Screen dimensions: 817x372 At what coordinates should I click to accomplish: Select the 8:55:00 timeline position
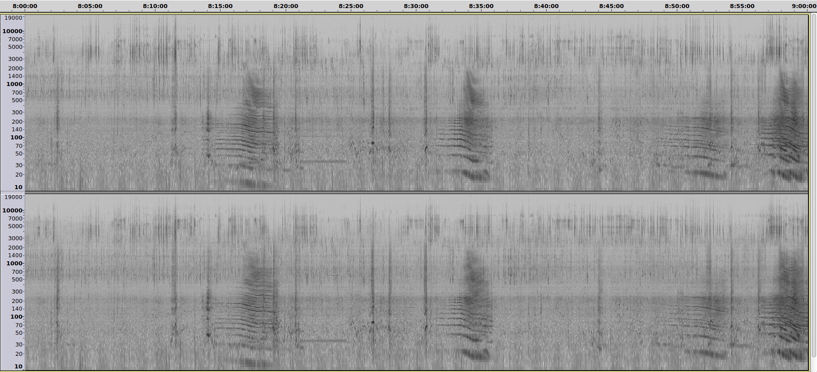coord(742,6)
